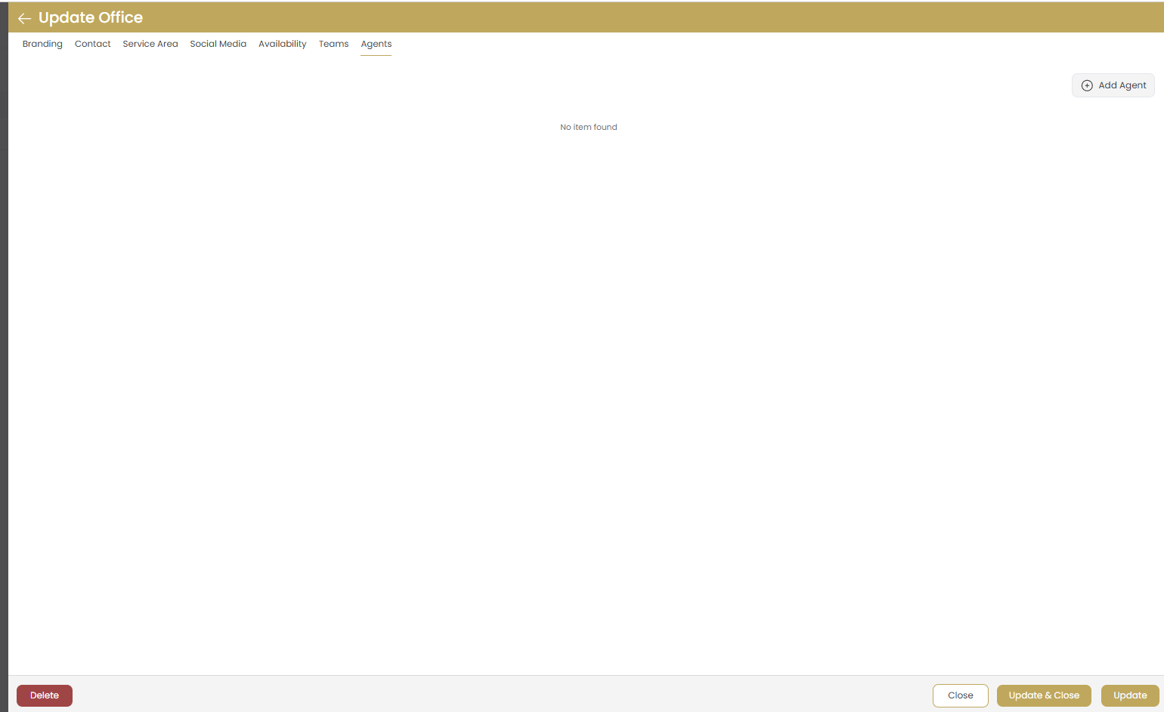Switch to the Teams tab
The height and width of the screenshot is (712, 1164).
[333, 44]
